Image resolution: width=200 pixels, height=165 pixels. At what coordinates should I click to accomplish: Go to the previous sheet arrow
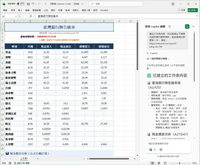[x=5, y=159]
